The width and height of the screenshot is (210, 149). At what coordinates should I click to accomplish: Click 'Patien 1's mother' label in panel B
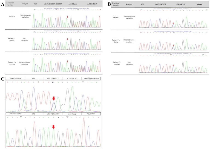117,63
